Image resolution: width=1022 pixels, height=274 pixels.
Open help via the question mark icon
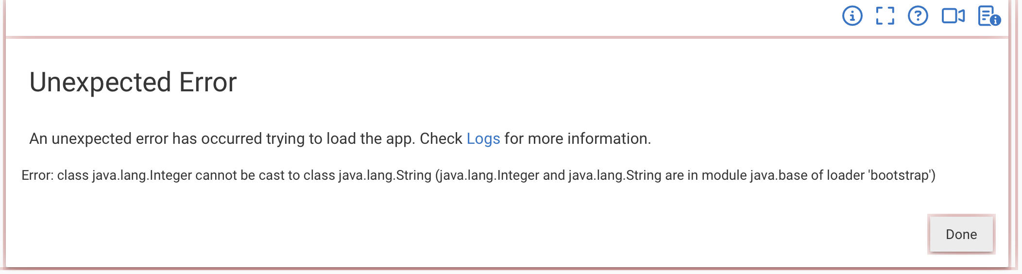[x=918, y=16]
